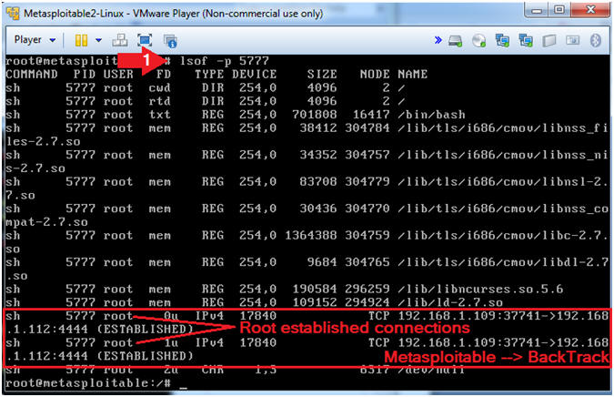Screen dimensions: 614x397
Task: Open the Player menu
Action: coord(35,40)
